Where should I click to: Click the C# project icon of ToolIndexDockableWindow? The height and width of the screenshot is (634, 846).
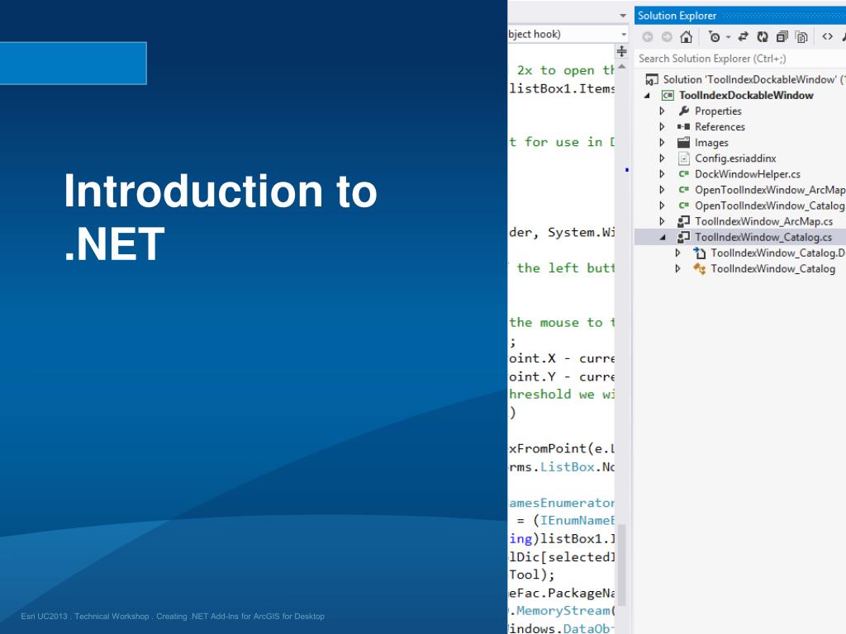(x=668, y=96)
